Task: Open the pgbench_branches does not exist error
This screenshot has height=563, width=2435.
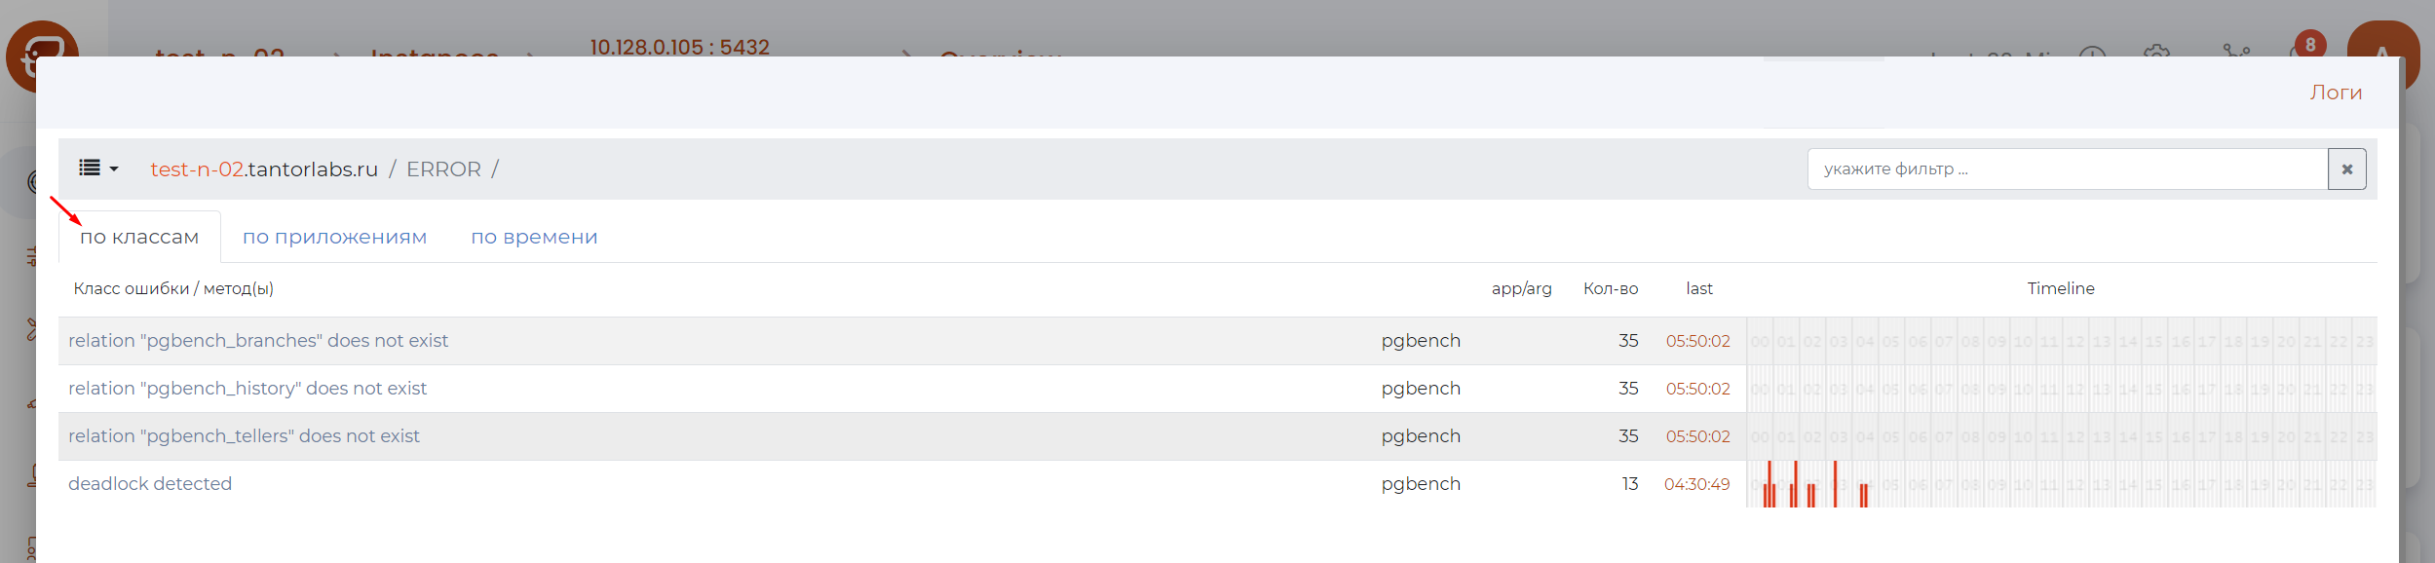Action: (x=258, y=341)
